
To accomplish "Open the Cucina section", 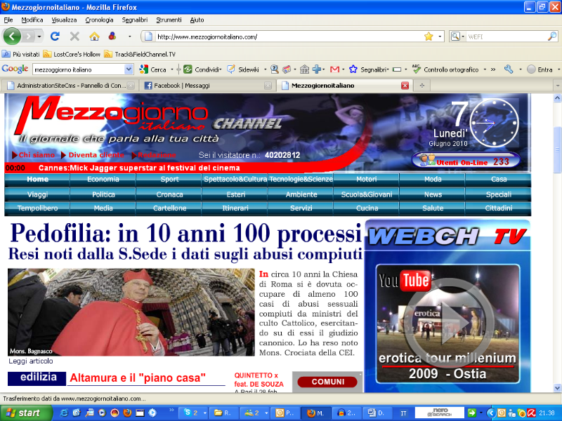I will tap(367, 208).
